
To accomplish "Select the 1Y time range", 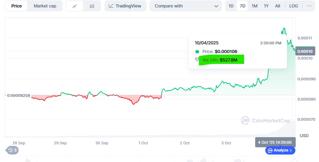I will point(266,6).
